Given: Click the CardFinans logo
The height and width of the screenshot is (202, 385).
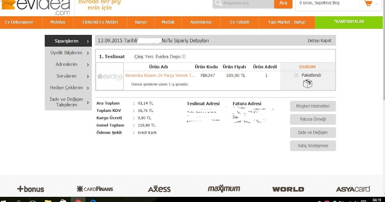Looking at the screenshot, I should [x=96, y=189].
